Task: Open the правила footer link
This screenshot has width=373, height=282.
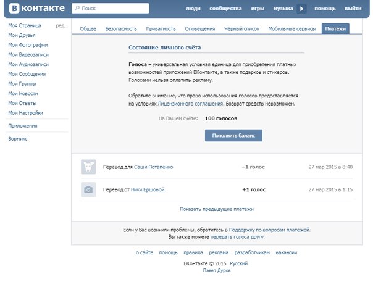Action: [x=193, y=252]
